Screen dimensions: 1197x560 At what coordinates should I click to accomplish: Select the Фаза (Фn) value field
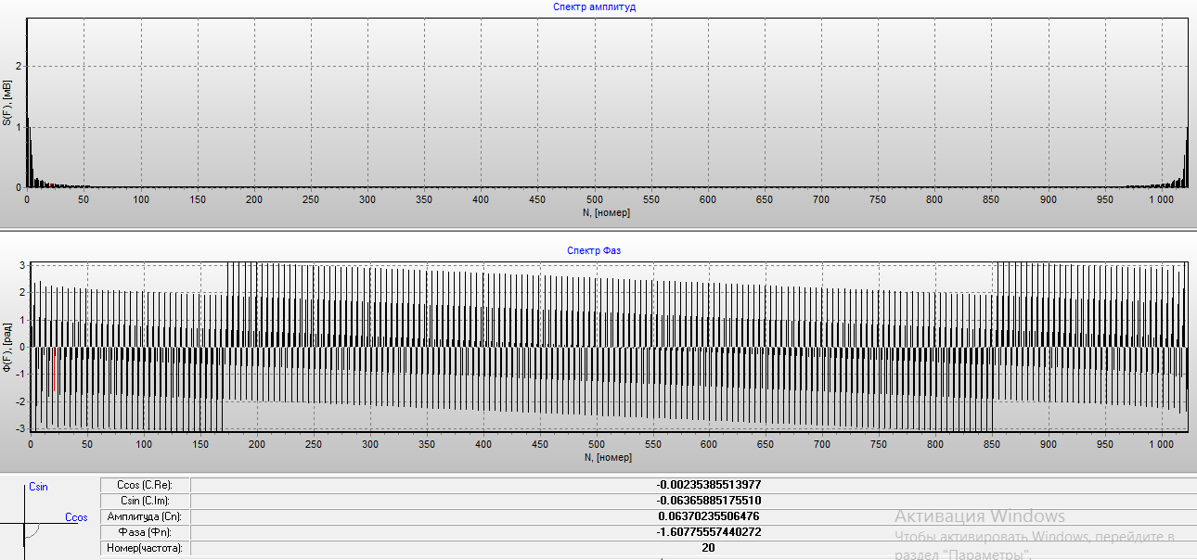coord(708,532)
